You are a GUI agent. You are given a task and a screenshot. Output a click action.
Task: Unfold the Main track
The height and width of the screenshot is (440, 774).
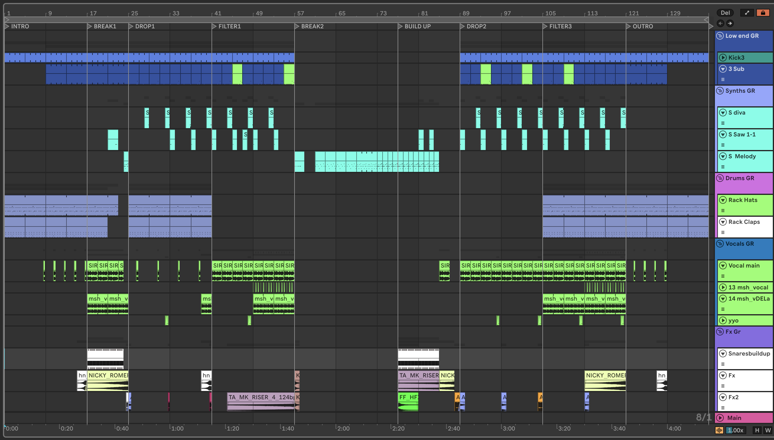720,418
